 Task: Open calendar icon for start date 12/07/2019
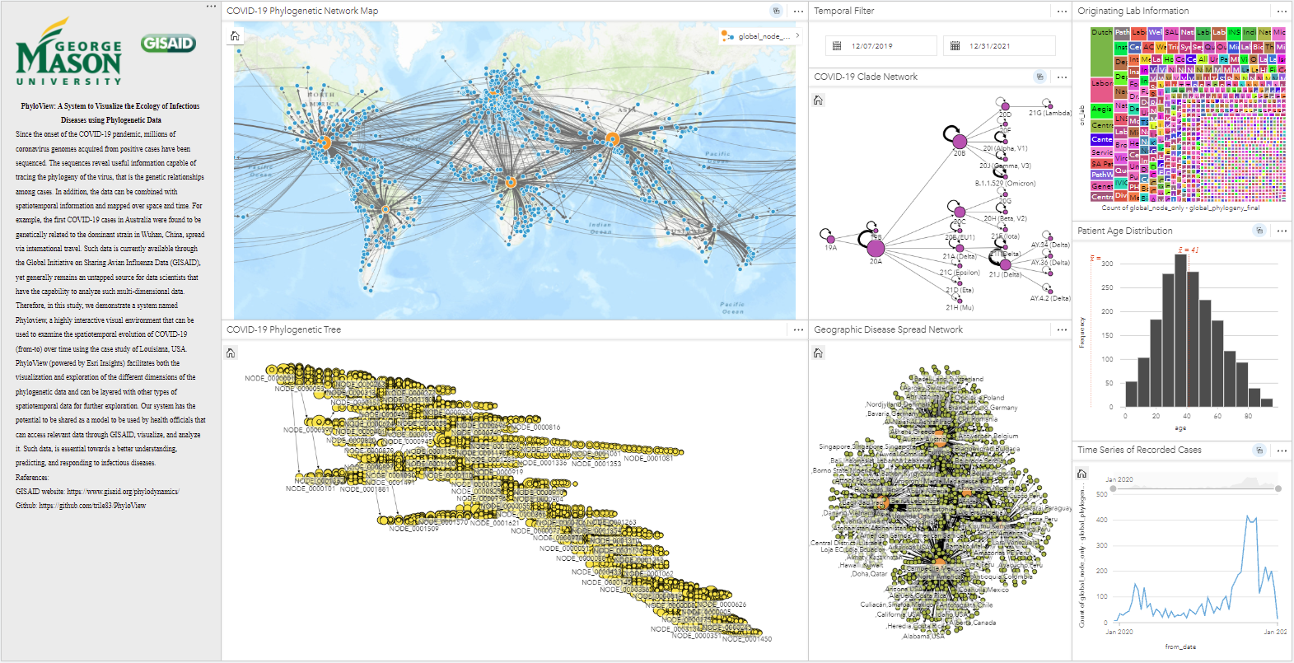[x=836, y=46]
